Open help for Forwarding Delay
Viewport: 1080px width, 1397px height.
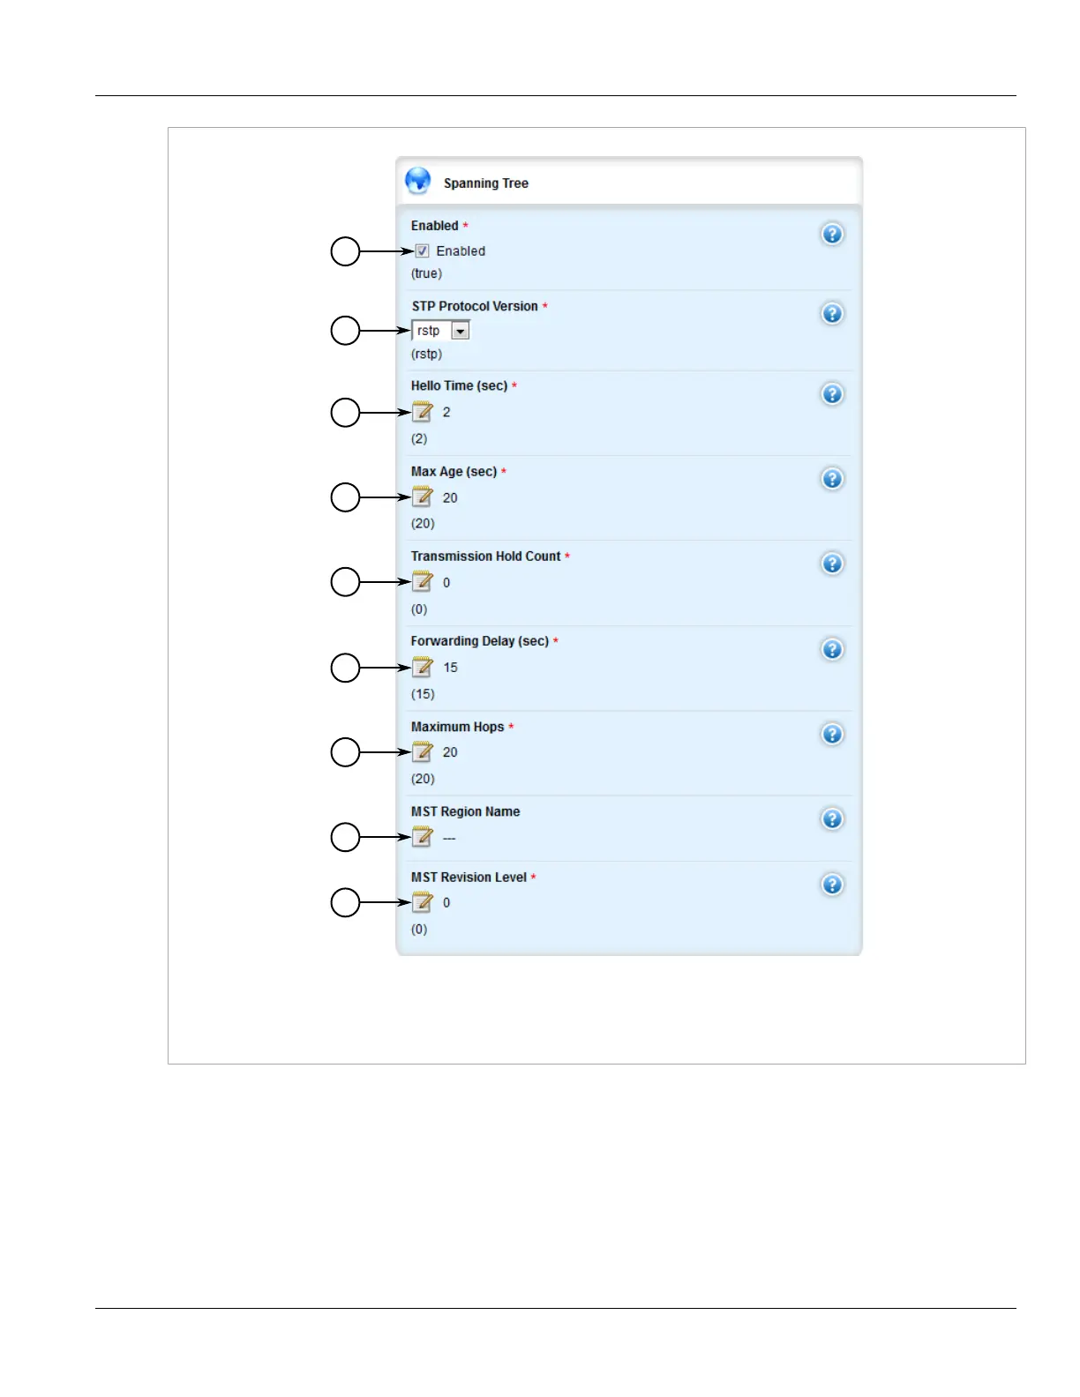(832, 649)
